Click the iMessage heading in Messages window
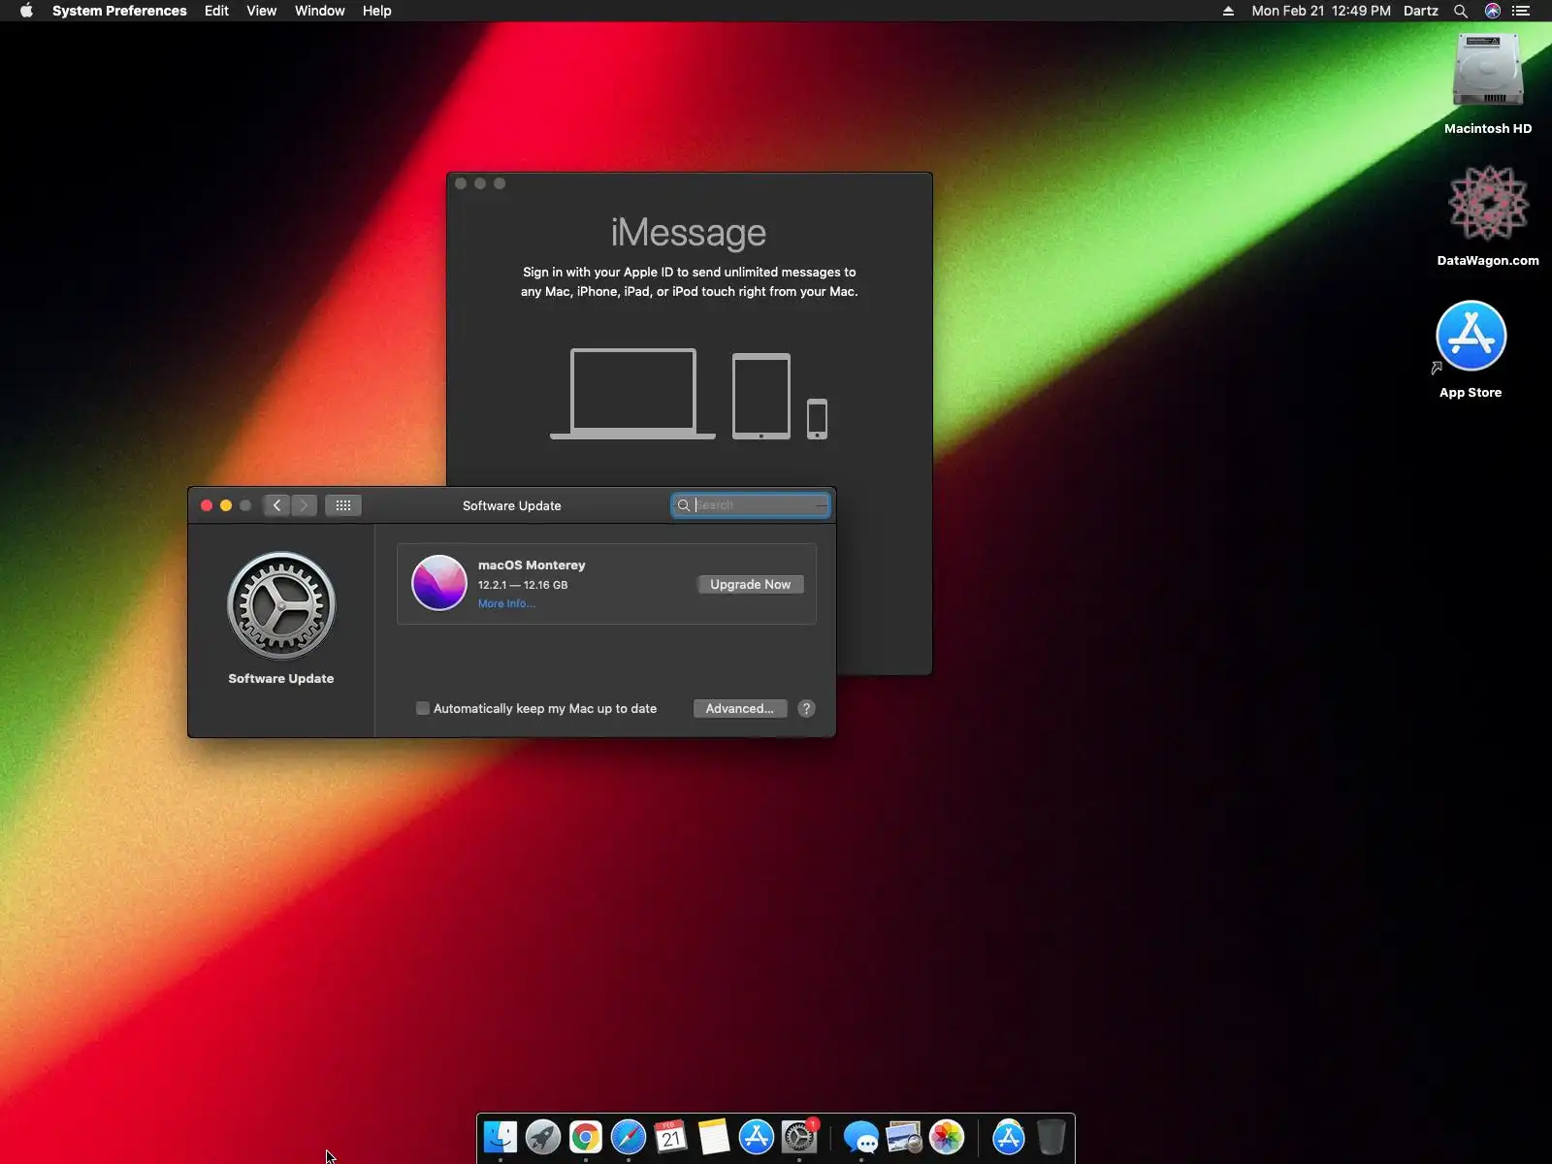 (689, 232)
